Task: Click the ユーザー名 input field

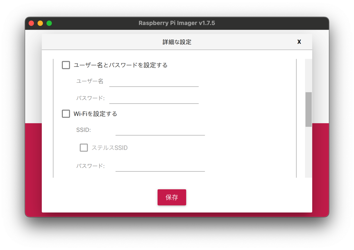Action: [x=154, y=82]
